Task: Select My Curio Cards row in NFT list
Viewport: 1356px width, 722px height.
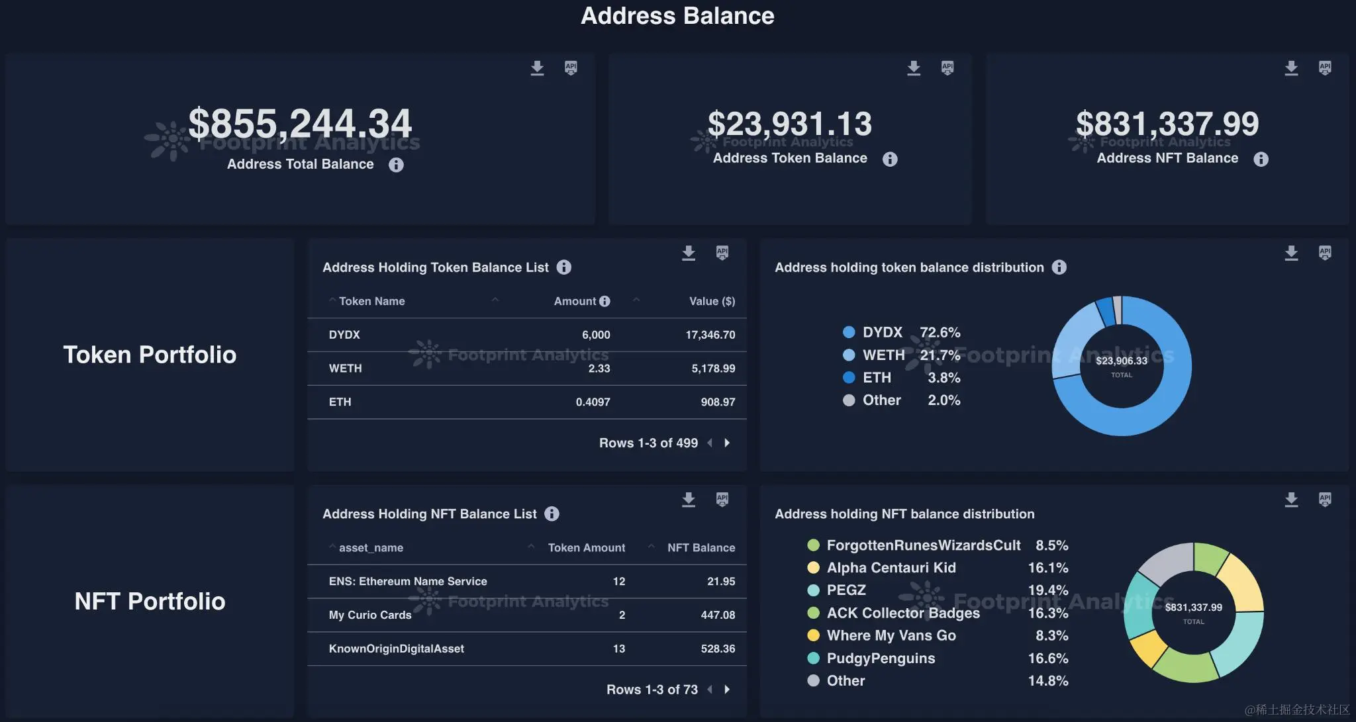Action: point(526,615)
